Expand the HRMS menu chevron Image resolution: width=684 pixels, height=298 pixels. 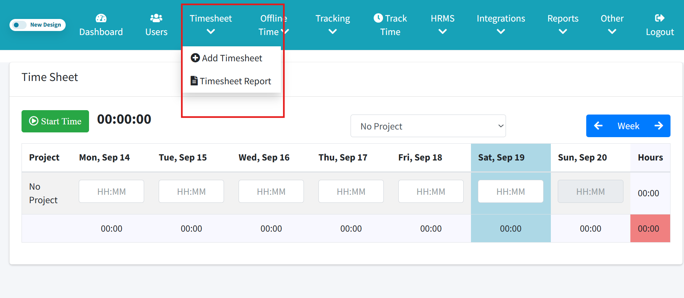point(443,32)
